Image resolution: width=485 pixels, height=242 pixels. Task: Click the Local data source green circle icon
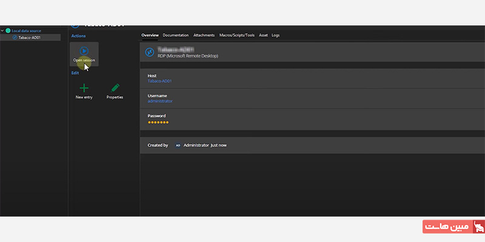tap(8, 30)
